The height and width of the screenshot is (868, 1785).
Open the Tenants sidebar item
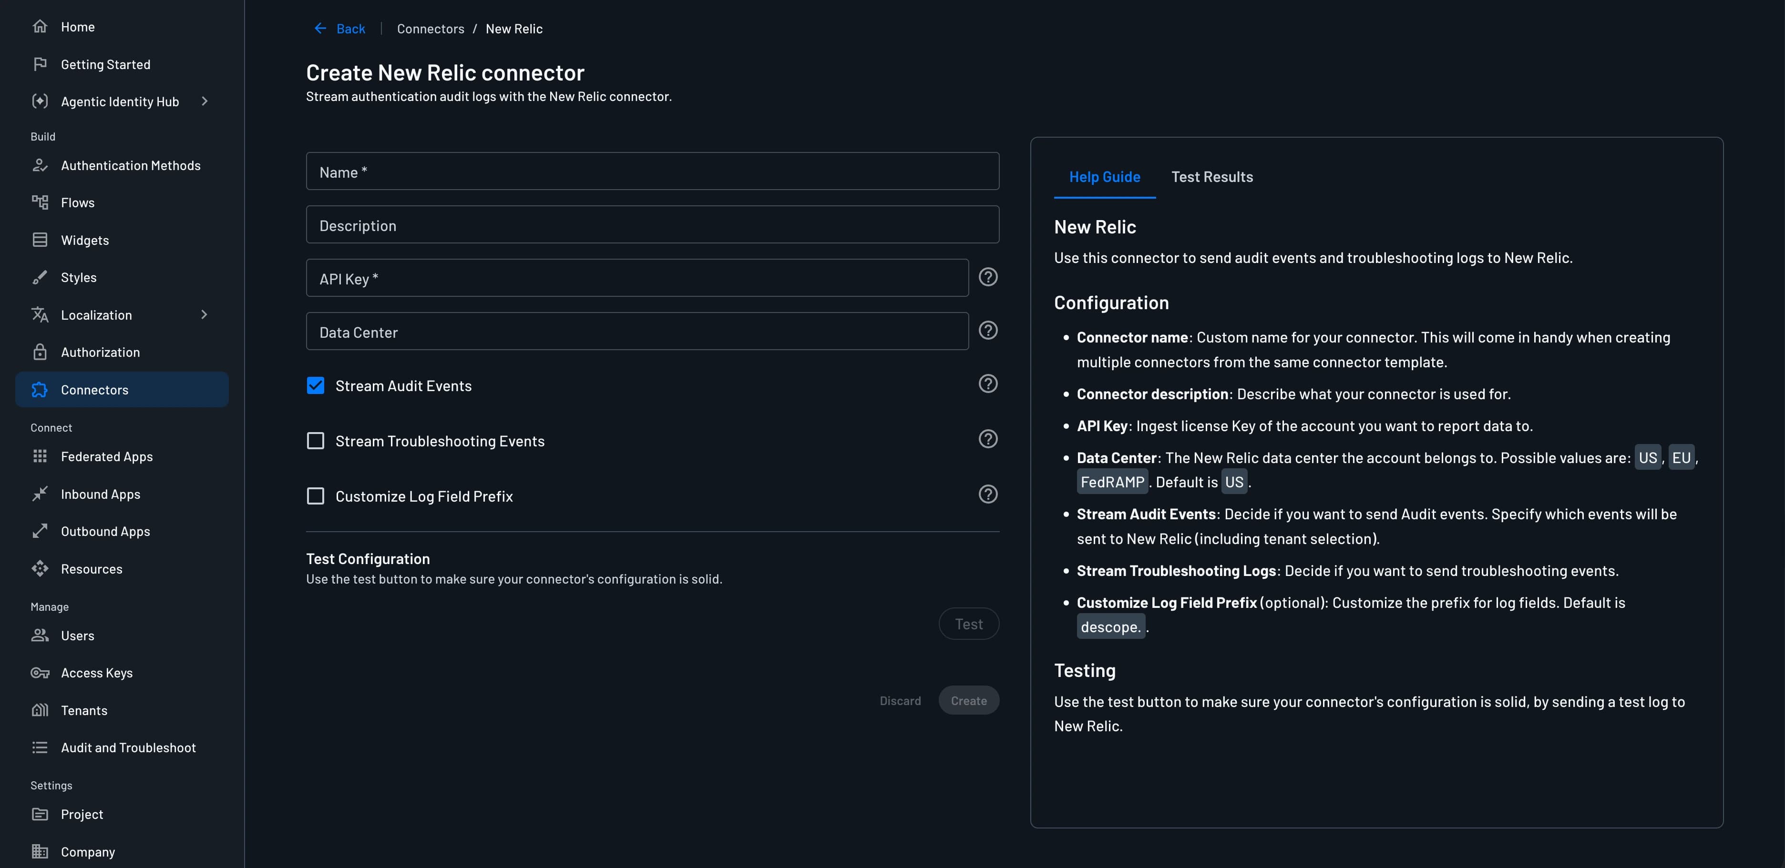[122, 709]
